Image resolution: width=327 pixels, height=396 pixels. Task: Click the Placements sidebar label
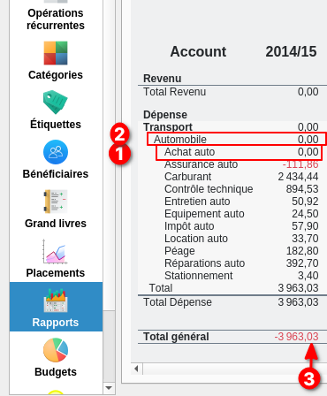tap(56, 273)
